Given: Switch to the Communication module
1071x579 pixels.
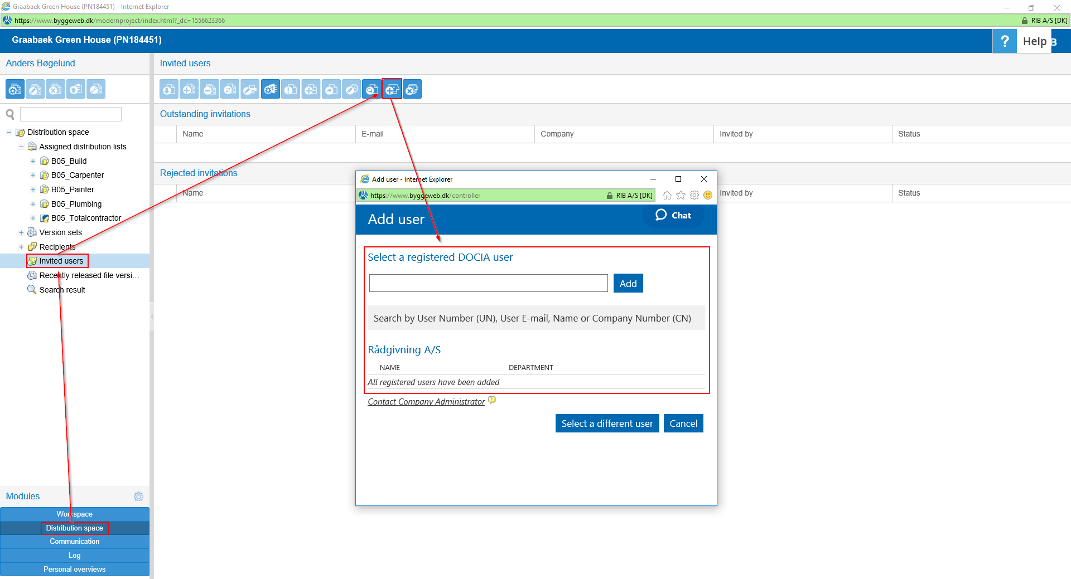Looking at the screenshot, I should click(x=74, y=541).
